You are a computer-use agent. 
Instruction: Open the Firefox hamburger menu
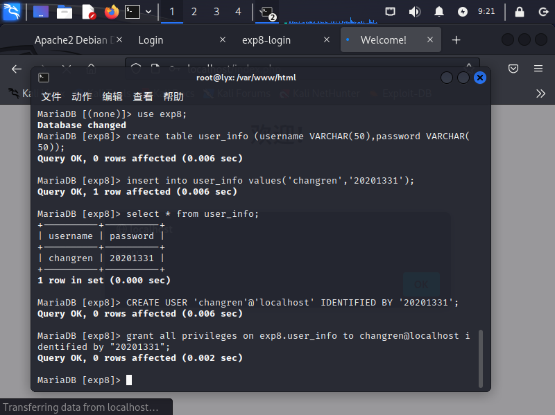click(x=538, y=69)
